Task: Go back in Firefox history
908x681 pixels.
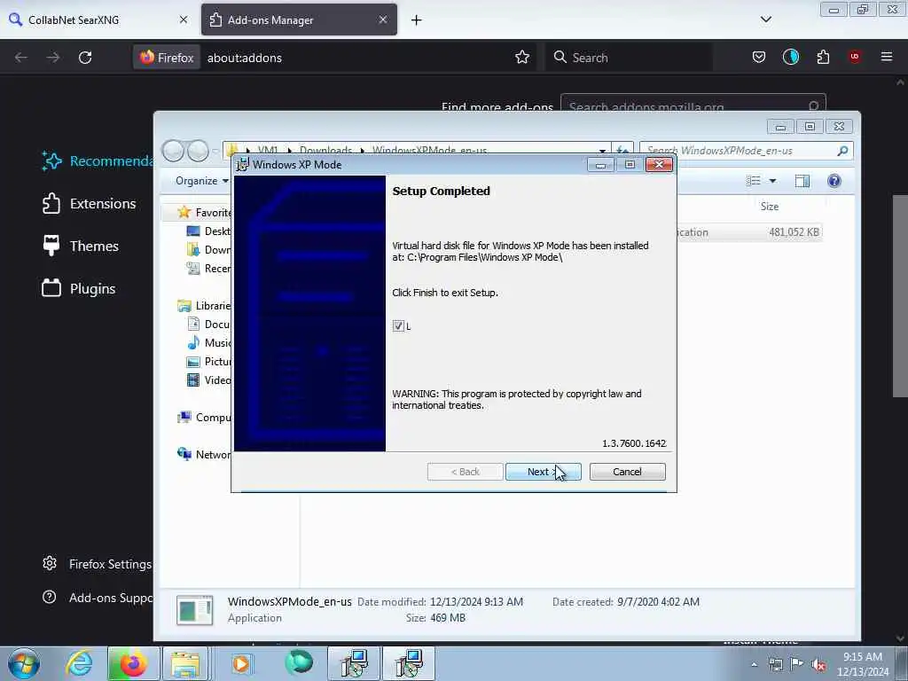Action: pos(21,58)
